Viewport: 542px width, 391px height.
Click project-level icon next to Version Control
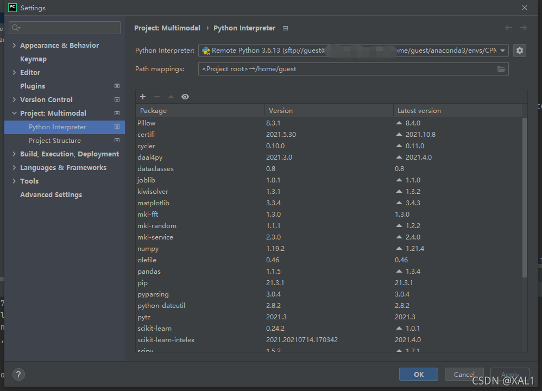pyautogui.click(x=117, y=99)
